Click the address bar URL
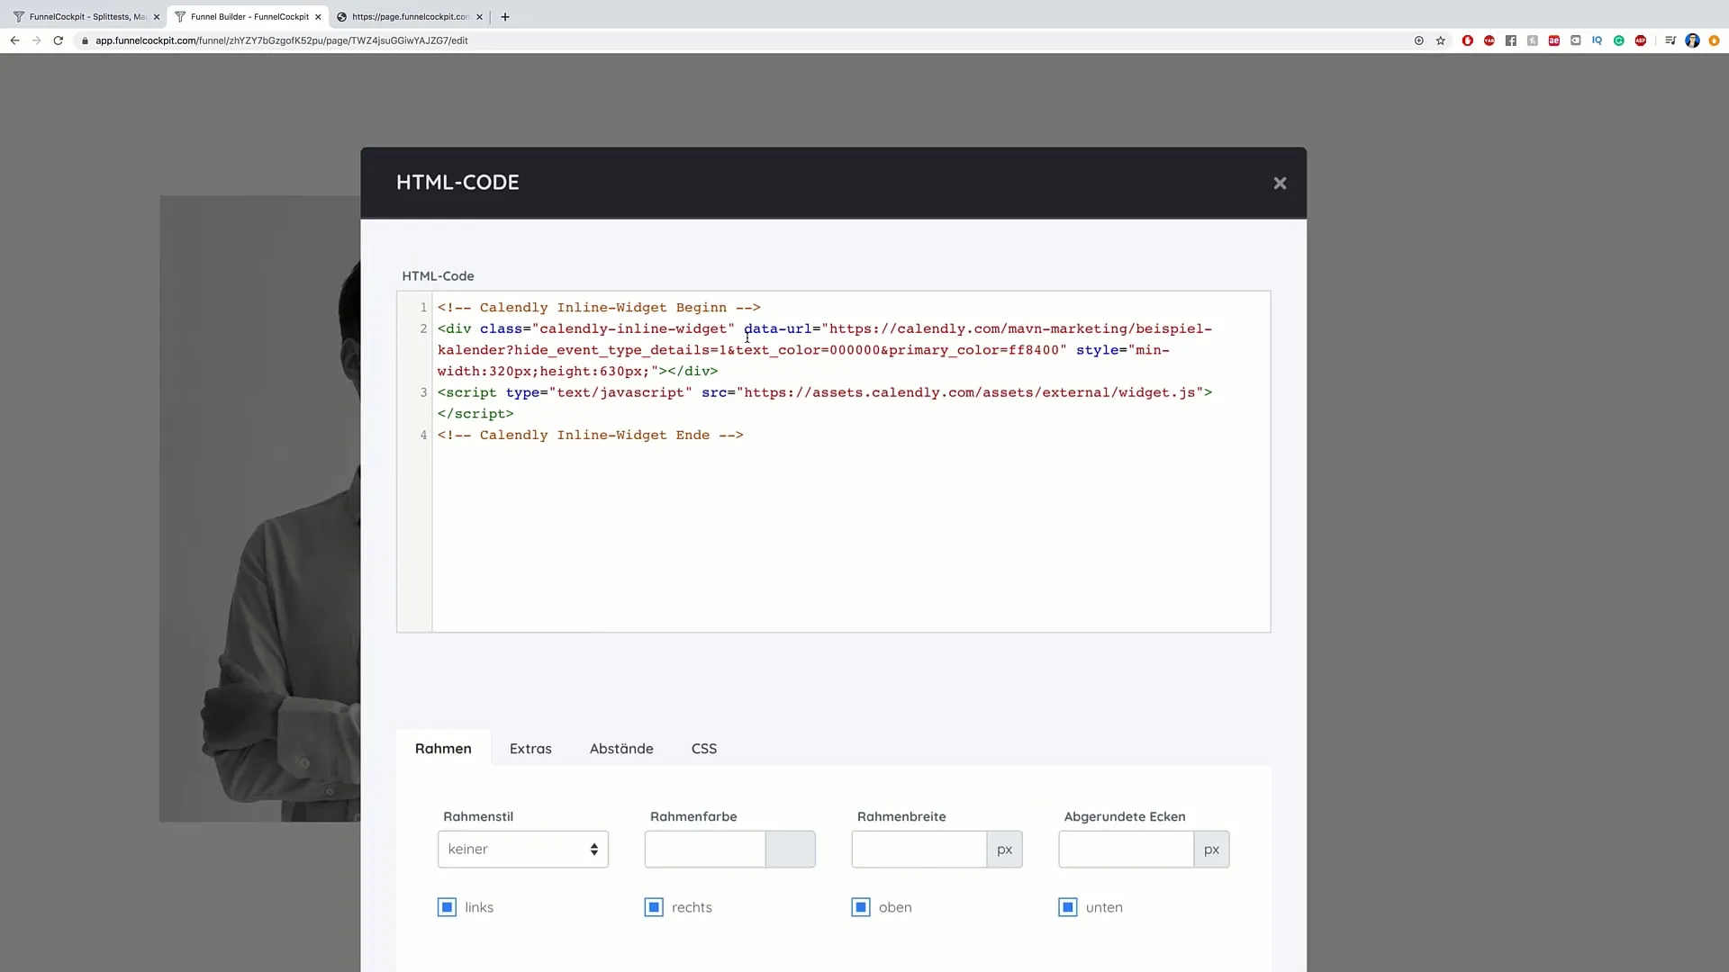1729x972 pixels. click(x=282, y=40)
